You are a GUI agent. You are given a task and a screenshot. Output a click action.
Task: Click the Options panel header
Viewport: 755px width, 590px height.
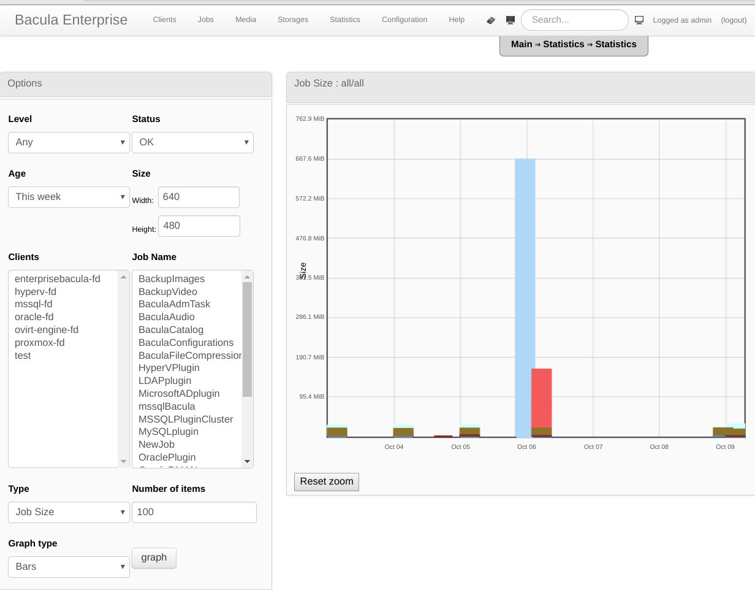[135, 83]
